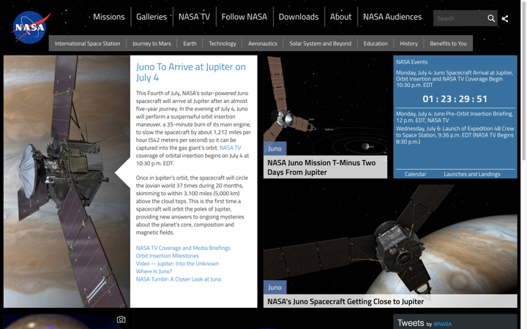Open the Missions menu
The height and width of the screenshot is (329, 527).
[x=108, y=17]
